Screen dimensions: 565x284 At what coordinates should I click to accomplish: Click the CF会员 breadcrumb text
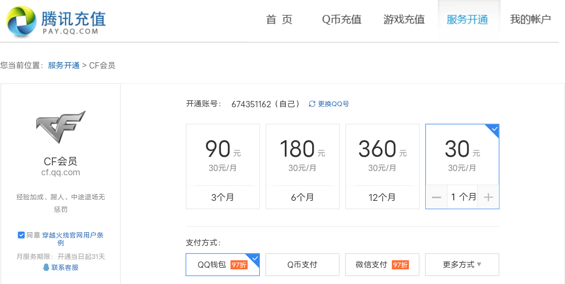click(x=102, y=65)
